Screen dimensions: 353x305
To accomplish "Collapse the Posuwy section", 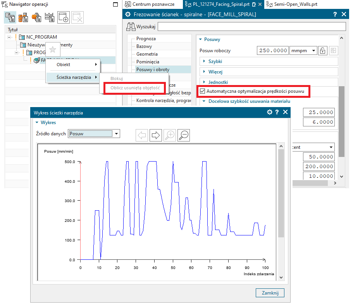I will point(200,39).
